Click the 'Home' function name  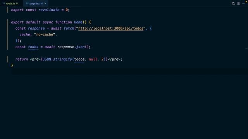[x=78, y=22]
